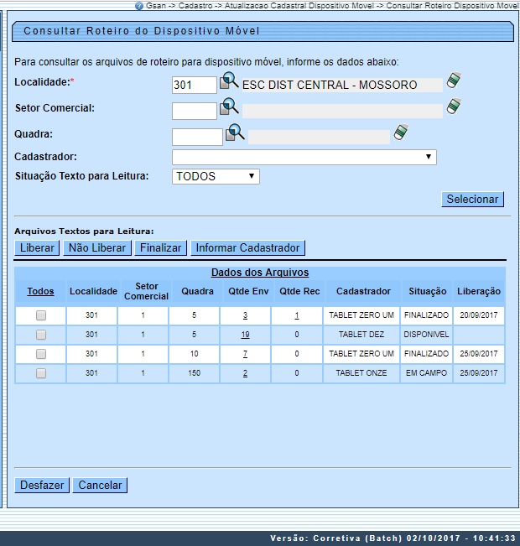Clear Localidade using the eraser icon
The image size is (520, 546).
[454, 81]
